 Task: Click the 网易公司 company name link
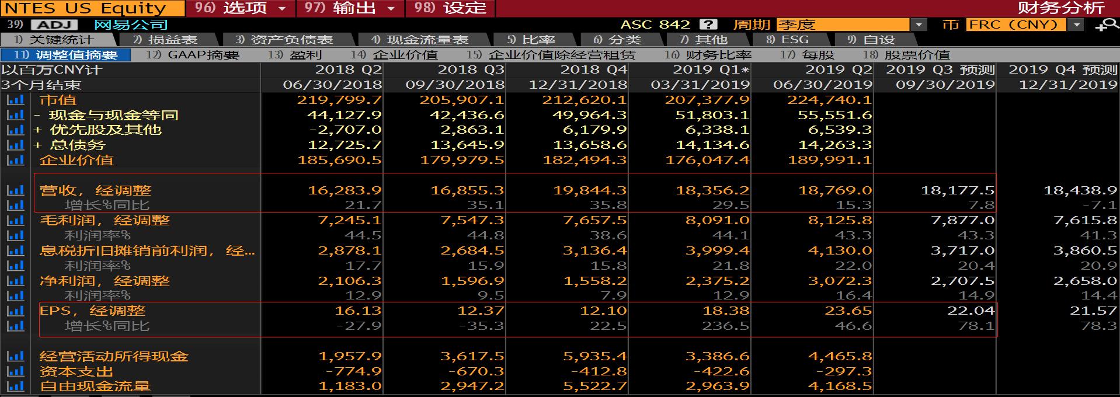[131, 25]
